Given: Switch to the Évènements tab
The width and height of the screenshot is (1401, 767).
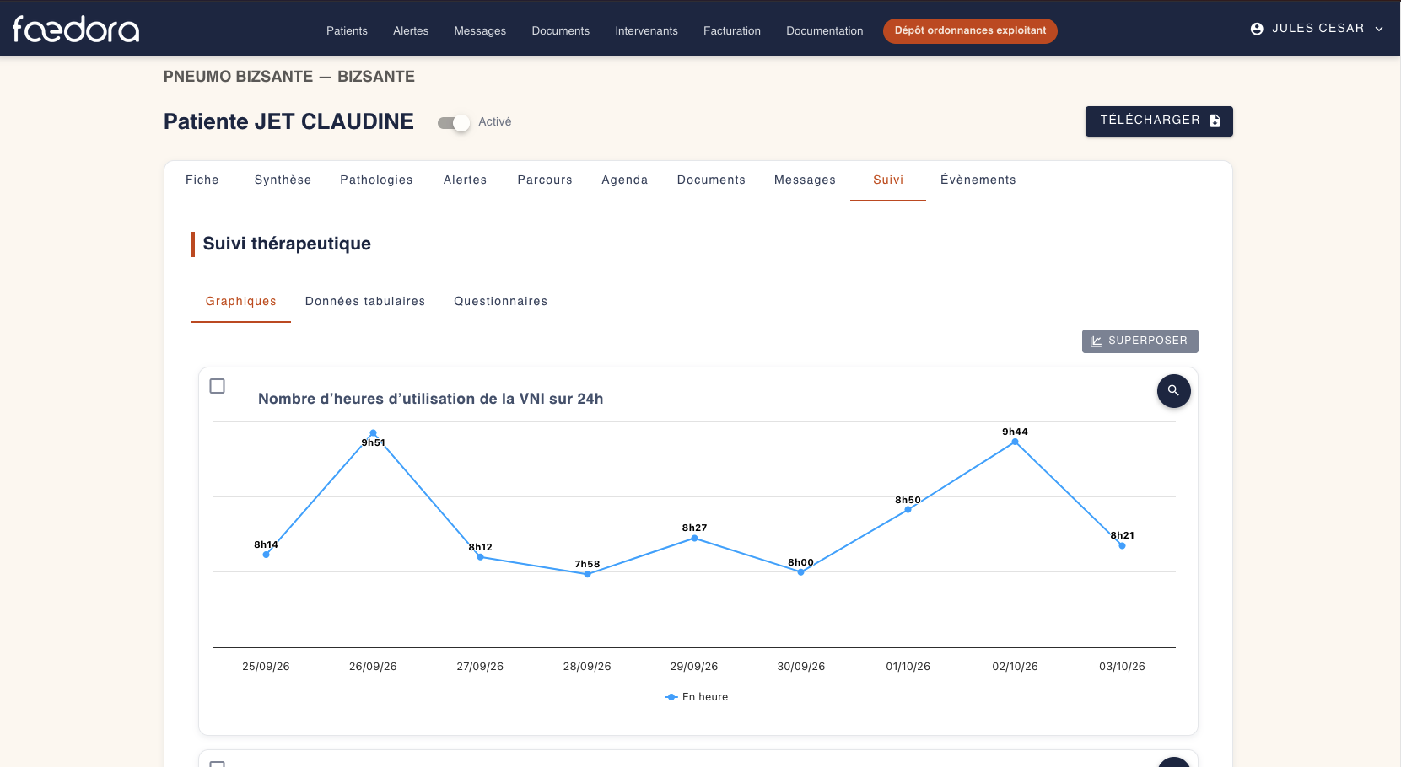Looking at the screenshot, I should (x=978, y=180).
